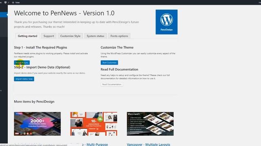This screenshot has width=261, height=146.
Task: Click the Welcome to PenNews heading
Action: click(x=64, y=13)
